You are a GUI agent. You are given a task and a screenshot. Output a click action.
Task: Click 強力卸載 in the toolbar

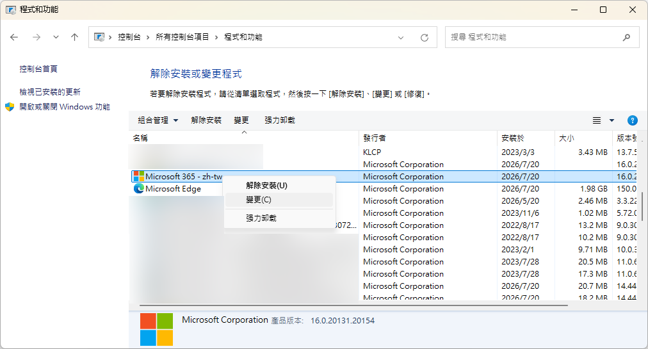pyautogui.click(x=280, y=120)
